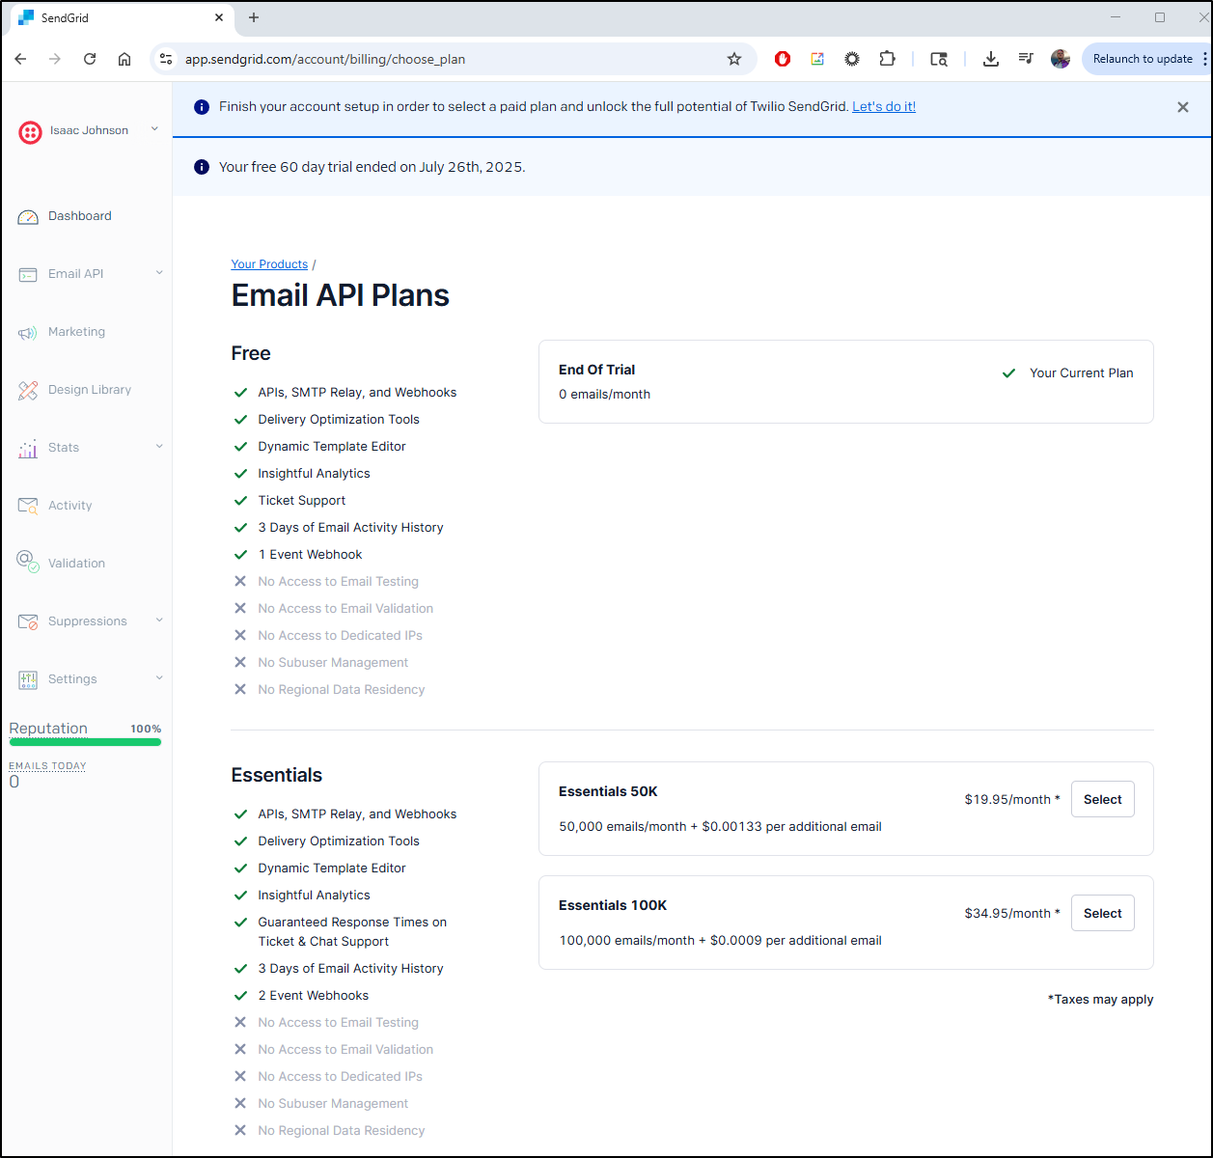Viewport: 1213px width, 1158px height.
Task: Click the $19.95/month price text
Action: (x=1012, y=799)
